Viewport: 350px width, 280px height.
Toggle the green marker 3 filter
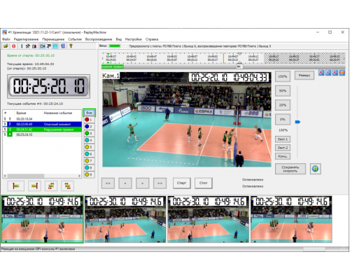point(89,134)
